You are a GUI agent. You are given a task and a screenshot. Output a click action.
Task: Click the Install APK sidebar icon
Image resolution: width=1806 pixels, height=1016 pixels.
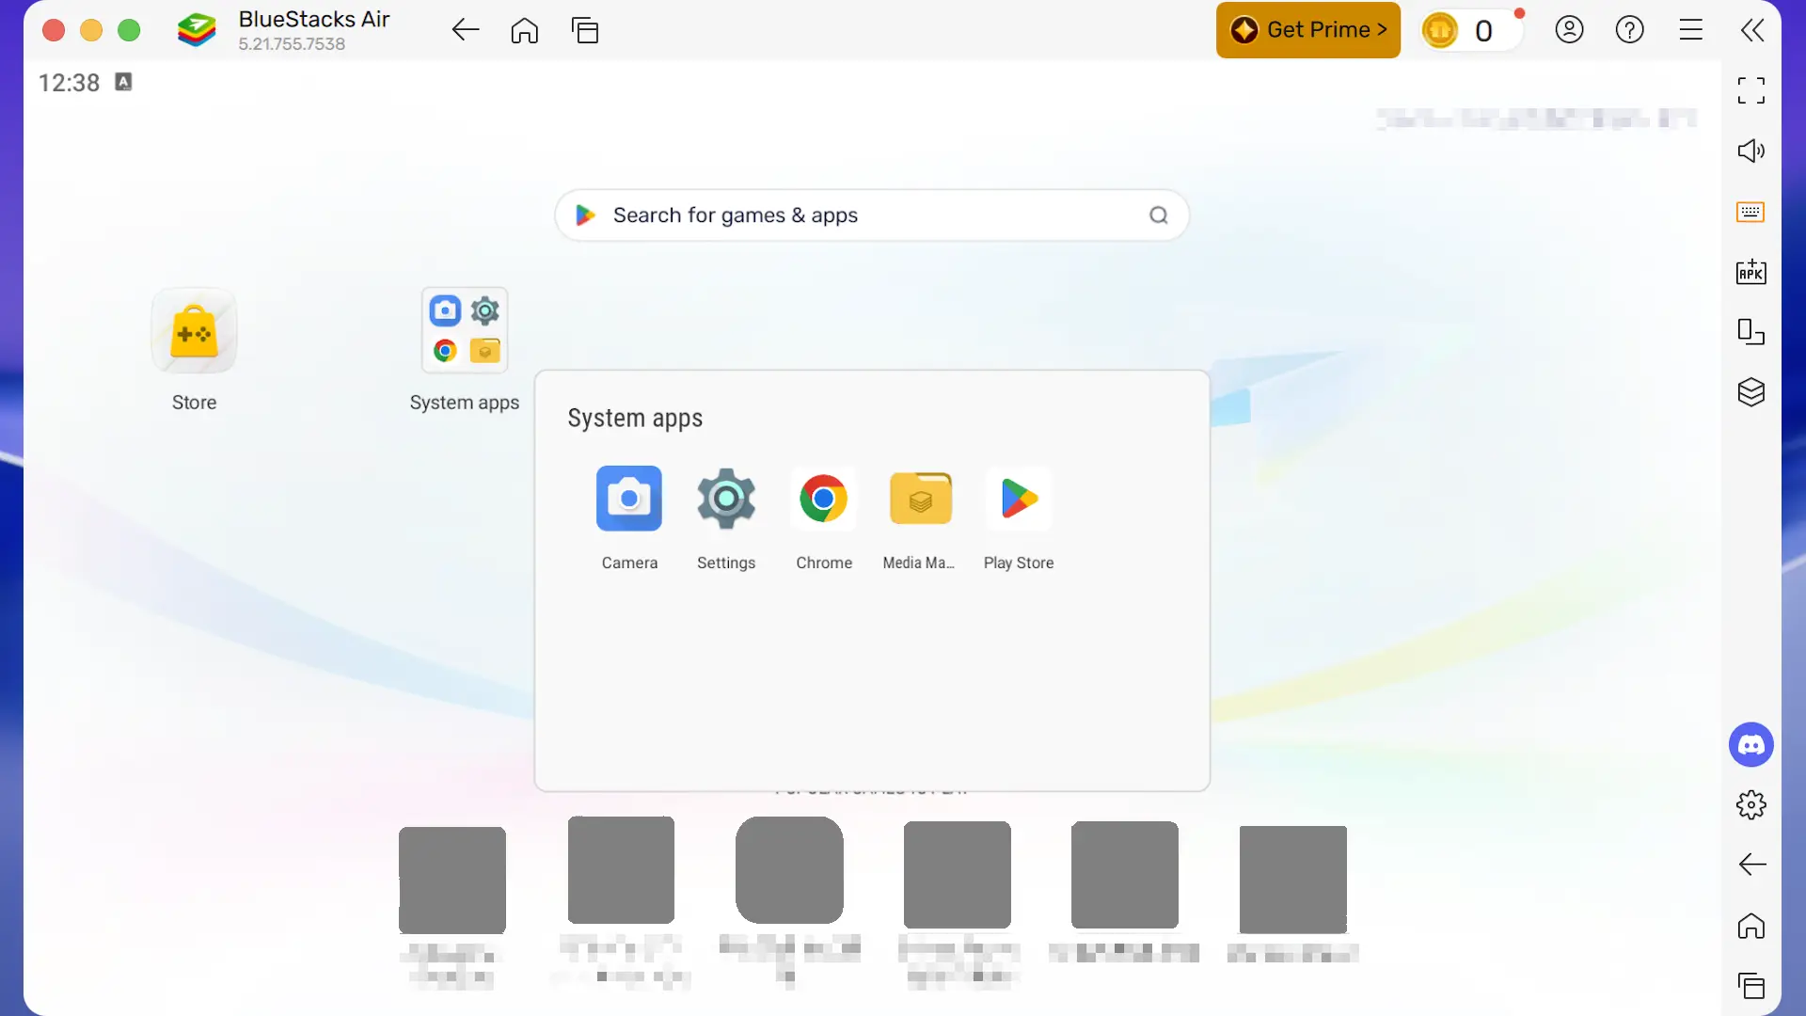click(x=1751, y=273)
